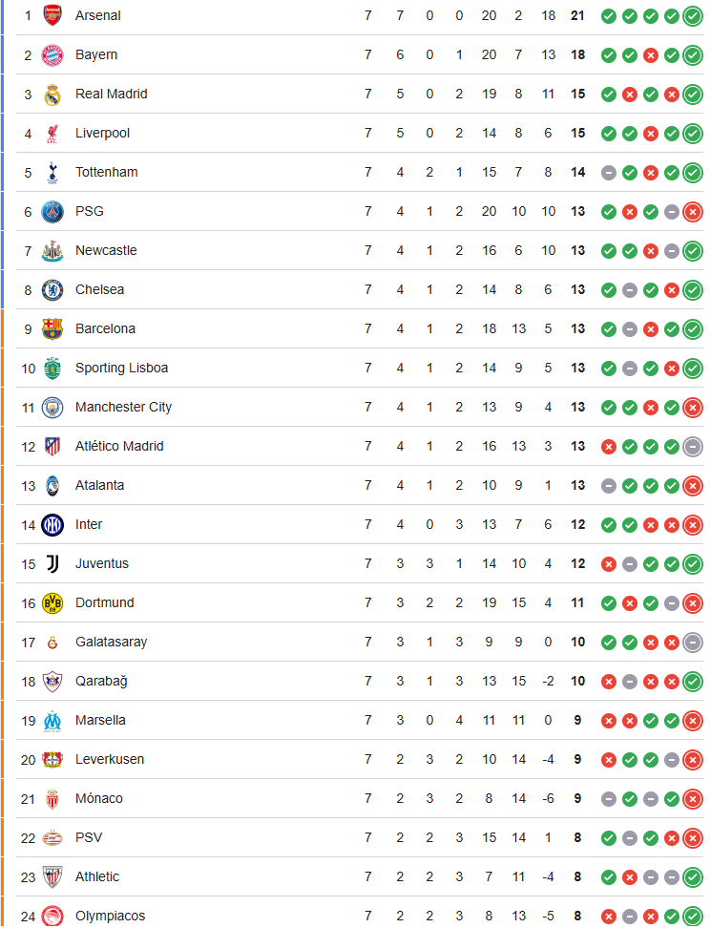Click Marsella's first red loss circle
This screenshot has height=928, width=710.
pos(608,720)
